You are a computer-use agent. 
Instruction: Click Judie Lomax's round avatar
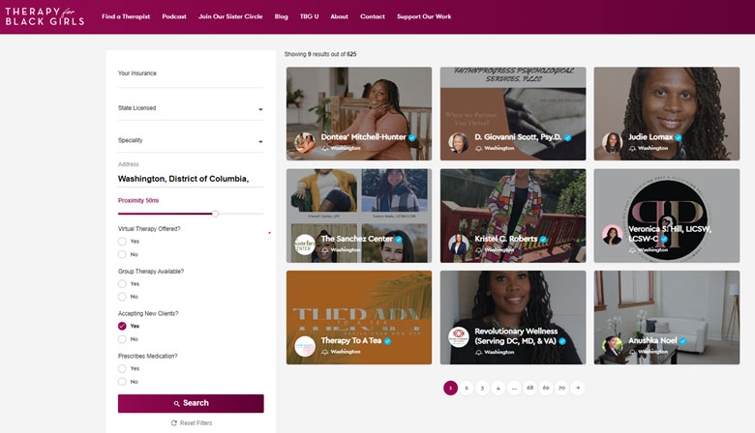613,143
